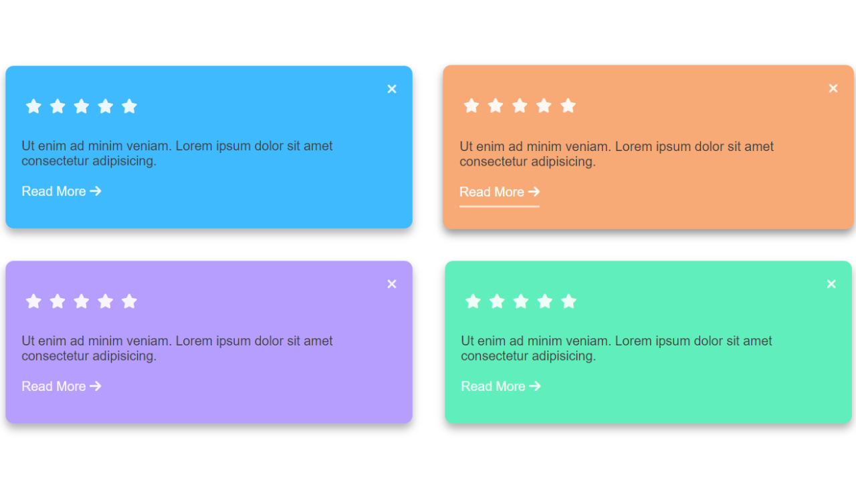856x481 pixels.
Task: Click the third star on blue card
Action: [x=82, y=106]
